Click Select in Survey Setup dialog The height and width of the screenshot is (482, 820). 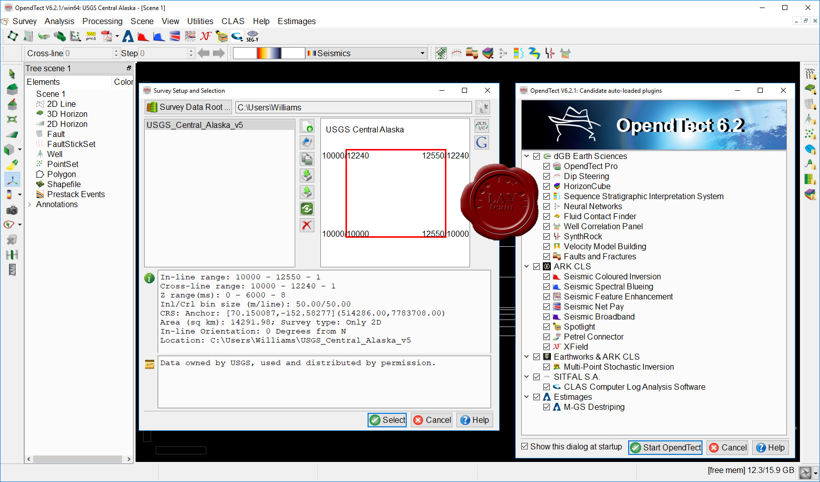click(x=388, y=420)
